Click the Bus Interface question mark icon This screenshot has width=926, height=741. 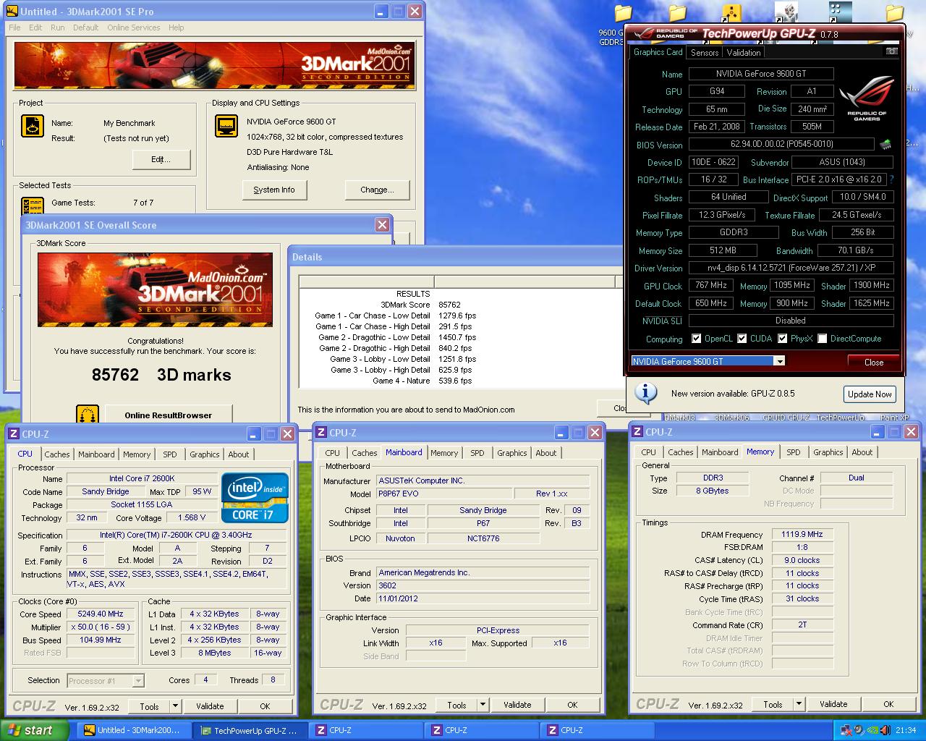(891, 179)
